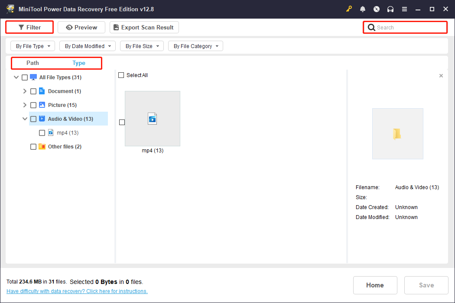Check the Picture (15) checkbox
455x303 pixels.
pos(33,105)
